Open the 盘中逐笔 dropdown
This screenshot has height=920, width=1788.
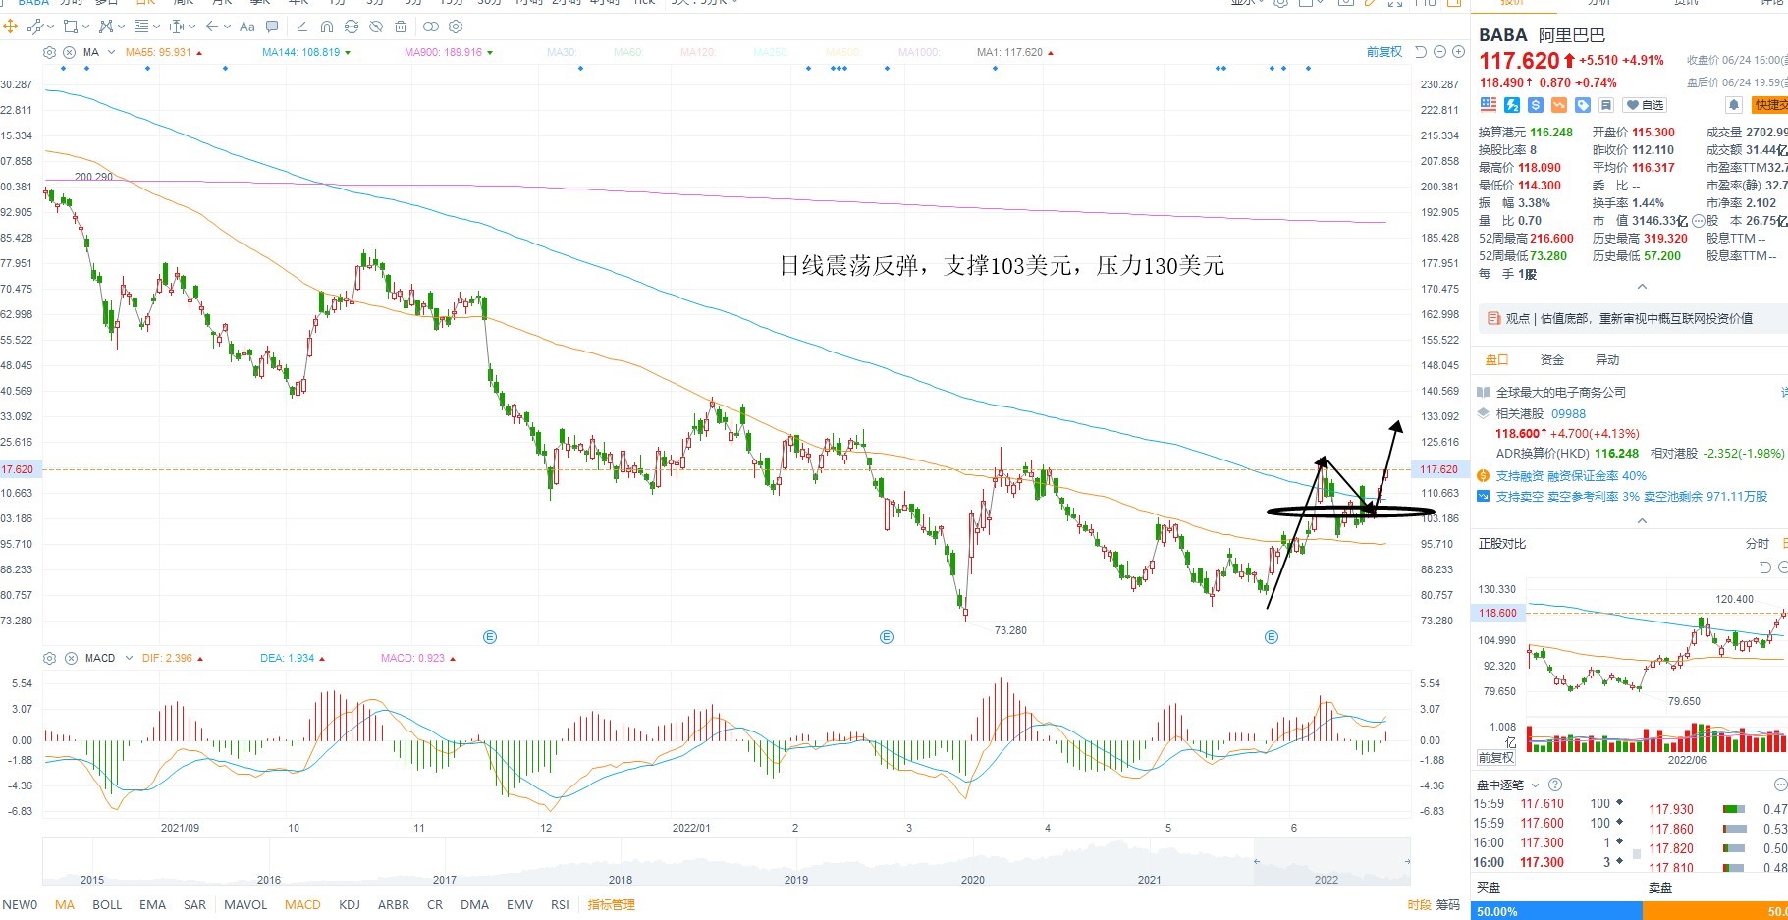1535,785
